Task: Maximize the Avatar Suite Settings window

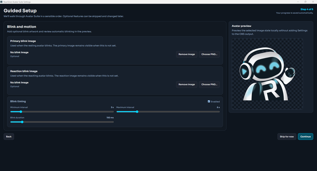Action: coord(306,2)
